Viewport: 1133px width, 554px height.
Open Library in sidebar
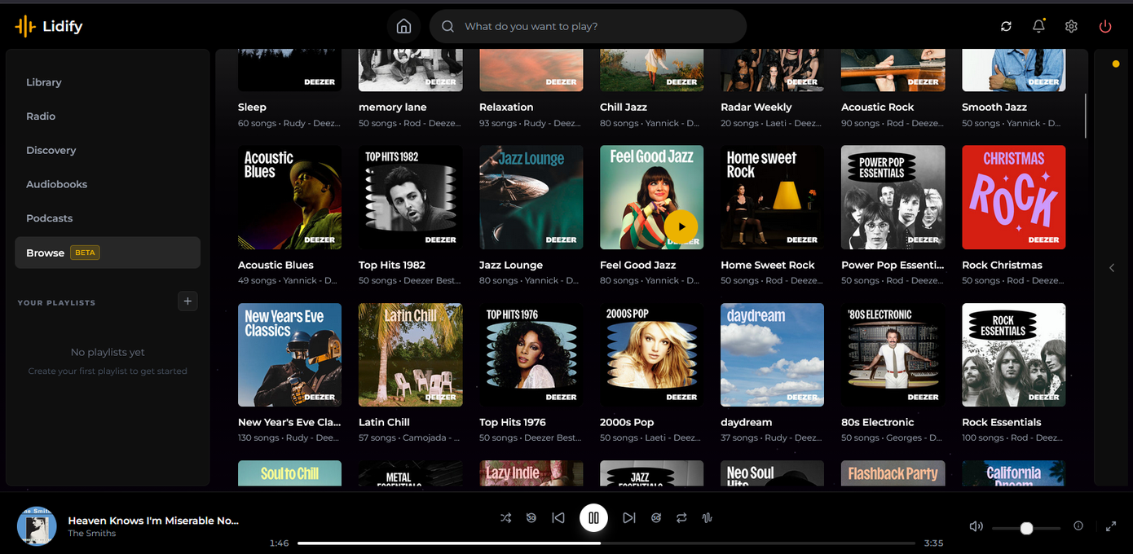click(108, 82)
